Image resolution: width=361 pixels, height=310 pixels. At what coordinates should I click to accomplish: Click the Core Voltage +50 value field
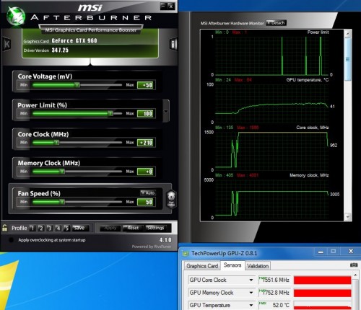tap(145, 85)
